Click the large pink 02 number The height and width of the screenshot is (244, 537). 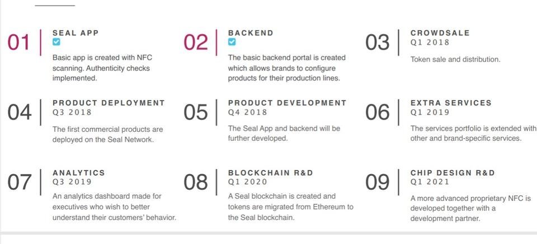196,42
